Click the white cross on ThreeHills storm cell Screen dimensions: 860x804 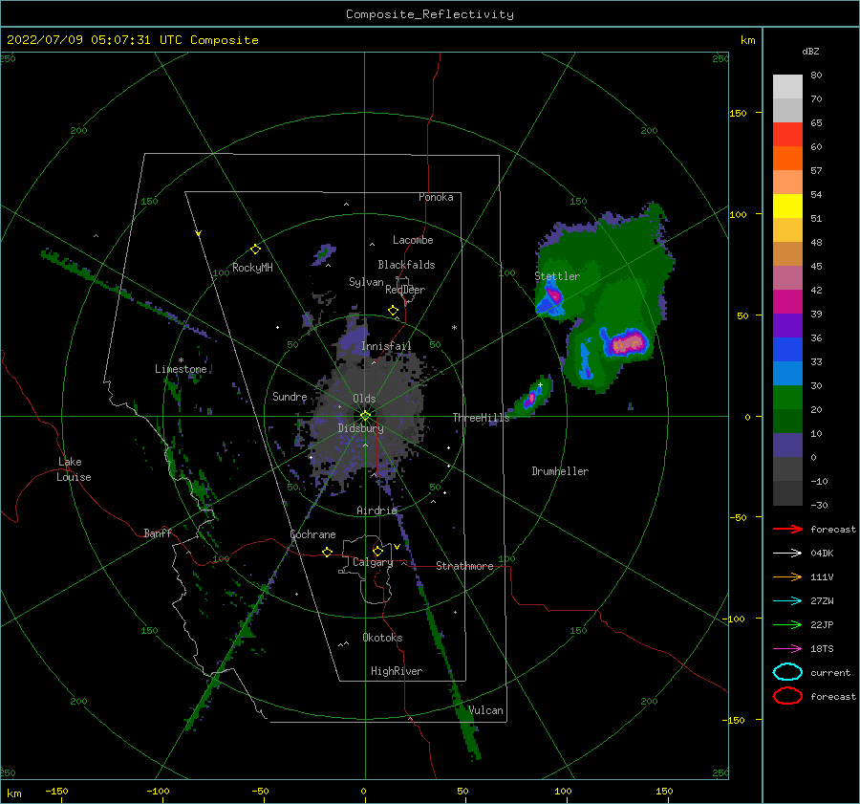point(540,384)
